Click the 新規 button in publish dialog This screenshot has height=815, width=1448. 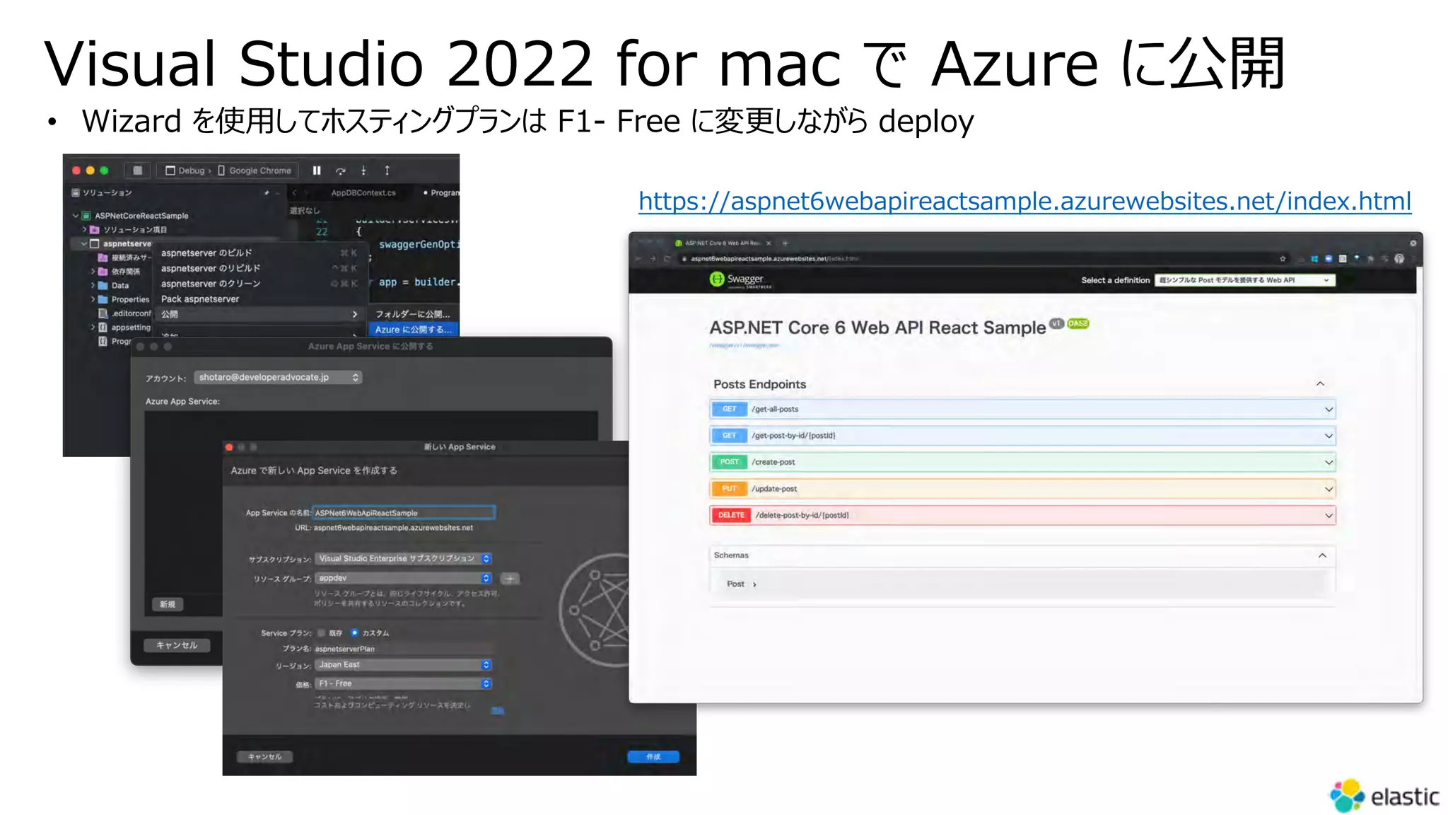coord(168,605)
